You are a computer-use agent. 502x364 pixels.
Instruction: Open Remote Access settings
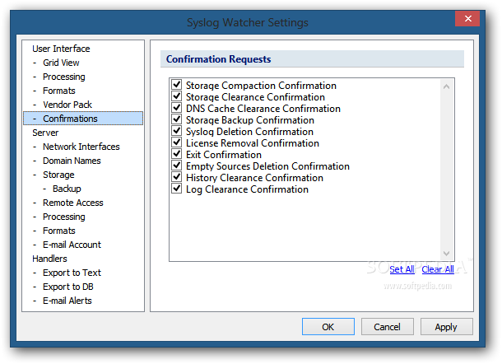[73, 203]
